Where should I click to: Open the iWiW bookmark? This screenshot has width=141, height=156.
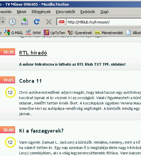37,33
